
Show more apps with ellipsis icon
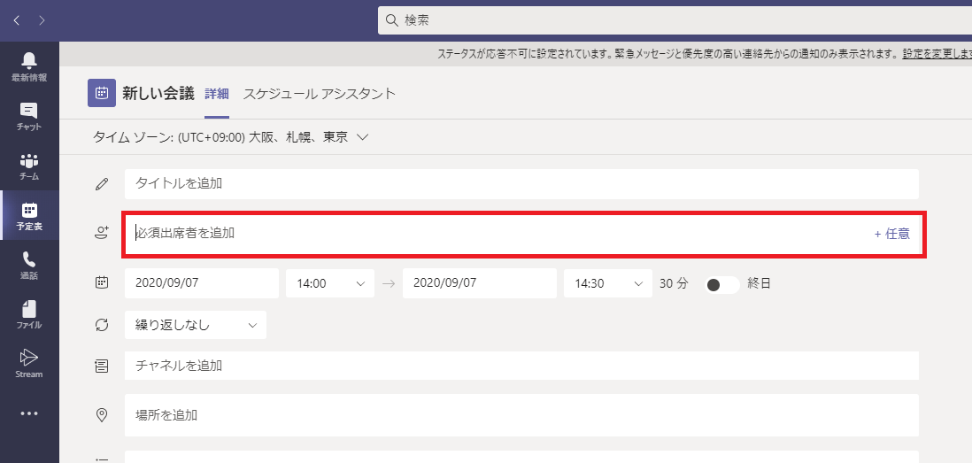click(29, 413)
